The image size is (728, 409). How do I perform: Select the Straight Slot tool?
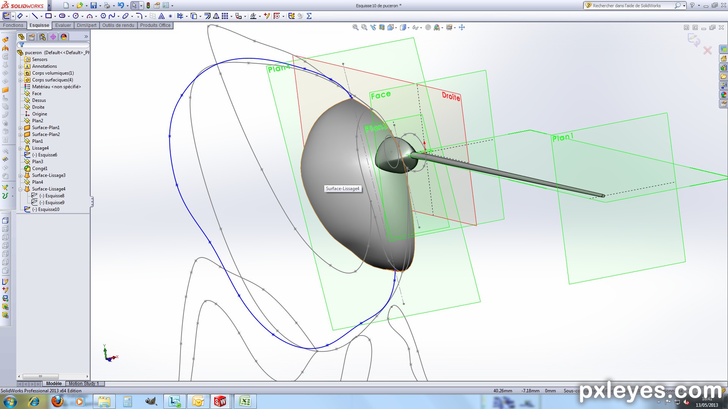[x=62, y=16]
